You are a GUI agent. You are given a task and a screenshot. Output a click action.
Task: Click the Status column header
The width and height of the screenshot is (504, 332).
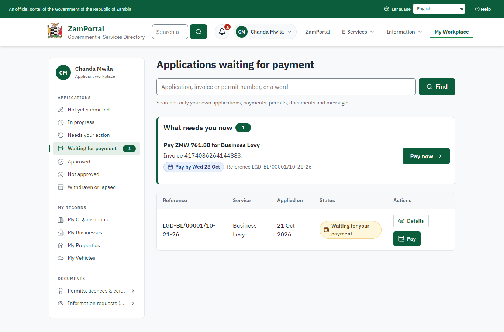pos(327,200)
